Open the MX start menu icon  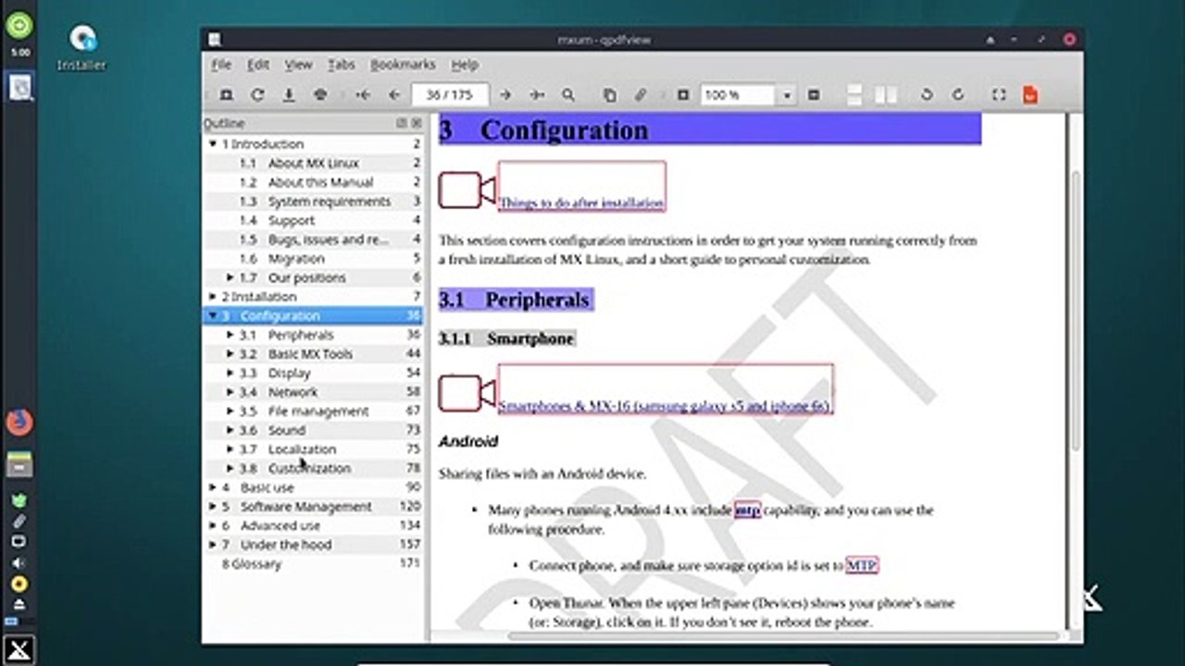pyautogui.click(x=19, y=650)
